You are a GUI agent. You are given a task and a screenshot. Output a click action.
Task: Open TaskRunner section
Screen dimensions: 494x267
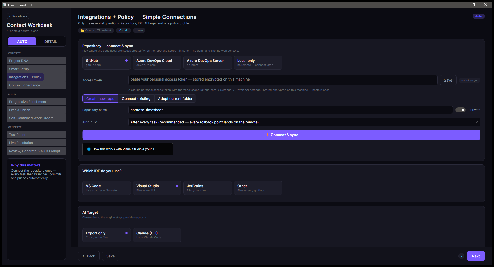36,135
